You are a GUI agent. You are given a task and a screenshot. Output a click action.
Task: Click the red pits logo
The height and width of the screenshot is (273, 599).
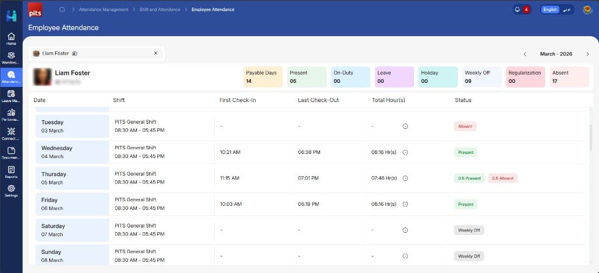pyautogui.click(x=35, y=9)
